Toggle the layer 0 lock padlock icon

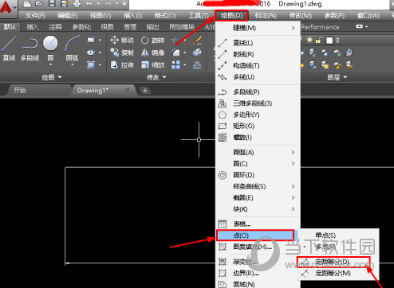coord(318,41)
